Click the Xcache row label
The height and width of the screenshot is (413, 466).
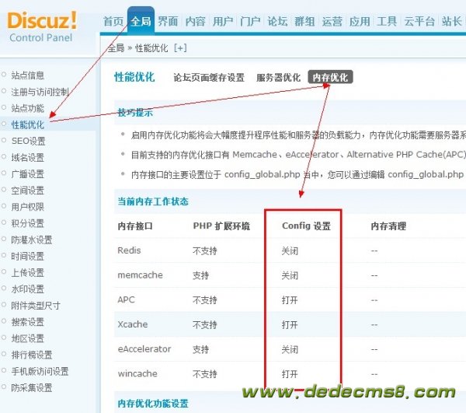click(133, 324)
